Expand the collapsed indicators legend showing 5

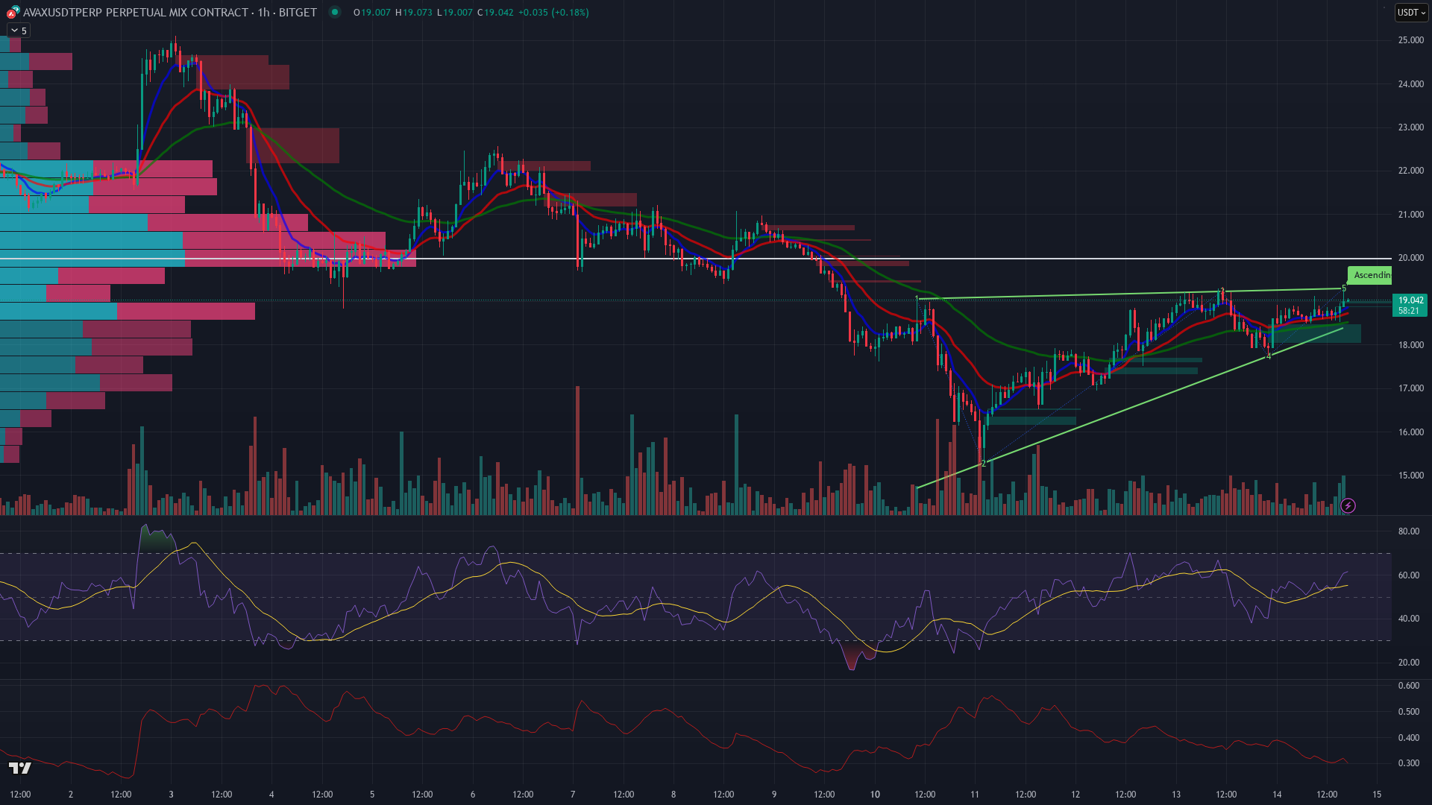coord(18,31)
